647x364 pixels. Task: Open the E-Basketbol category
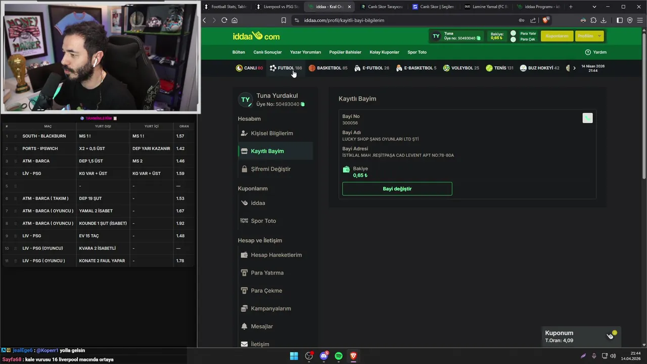point(416,68)
